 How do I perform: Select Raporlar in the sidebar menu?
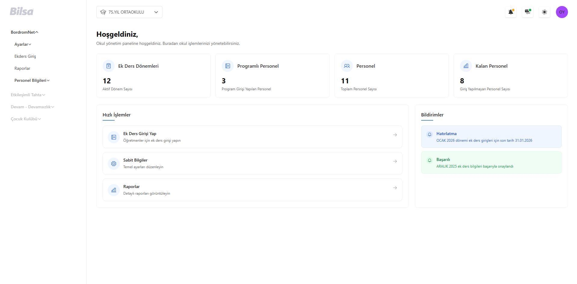22,68
